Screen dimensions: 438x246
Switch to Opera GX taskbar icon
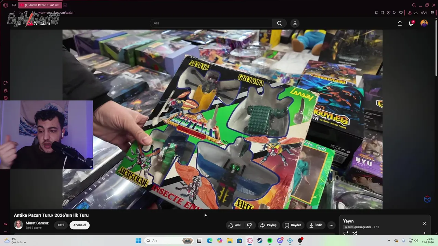pos(250,241)
